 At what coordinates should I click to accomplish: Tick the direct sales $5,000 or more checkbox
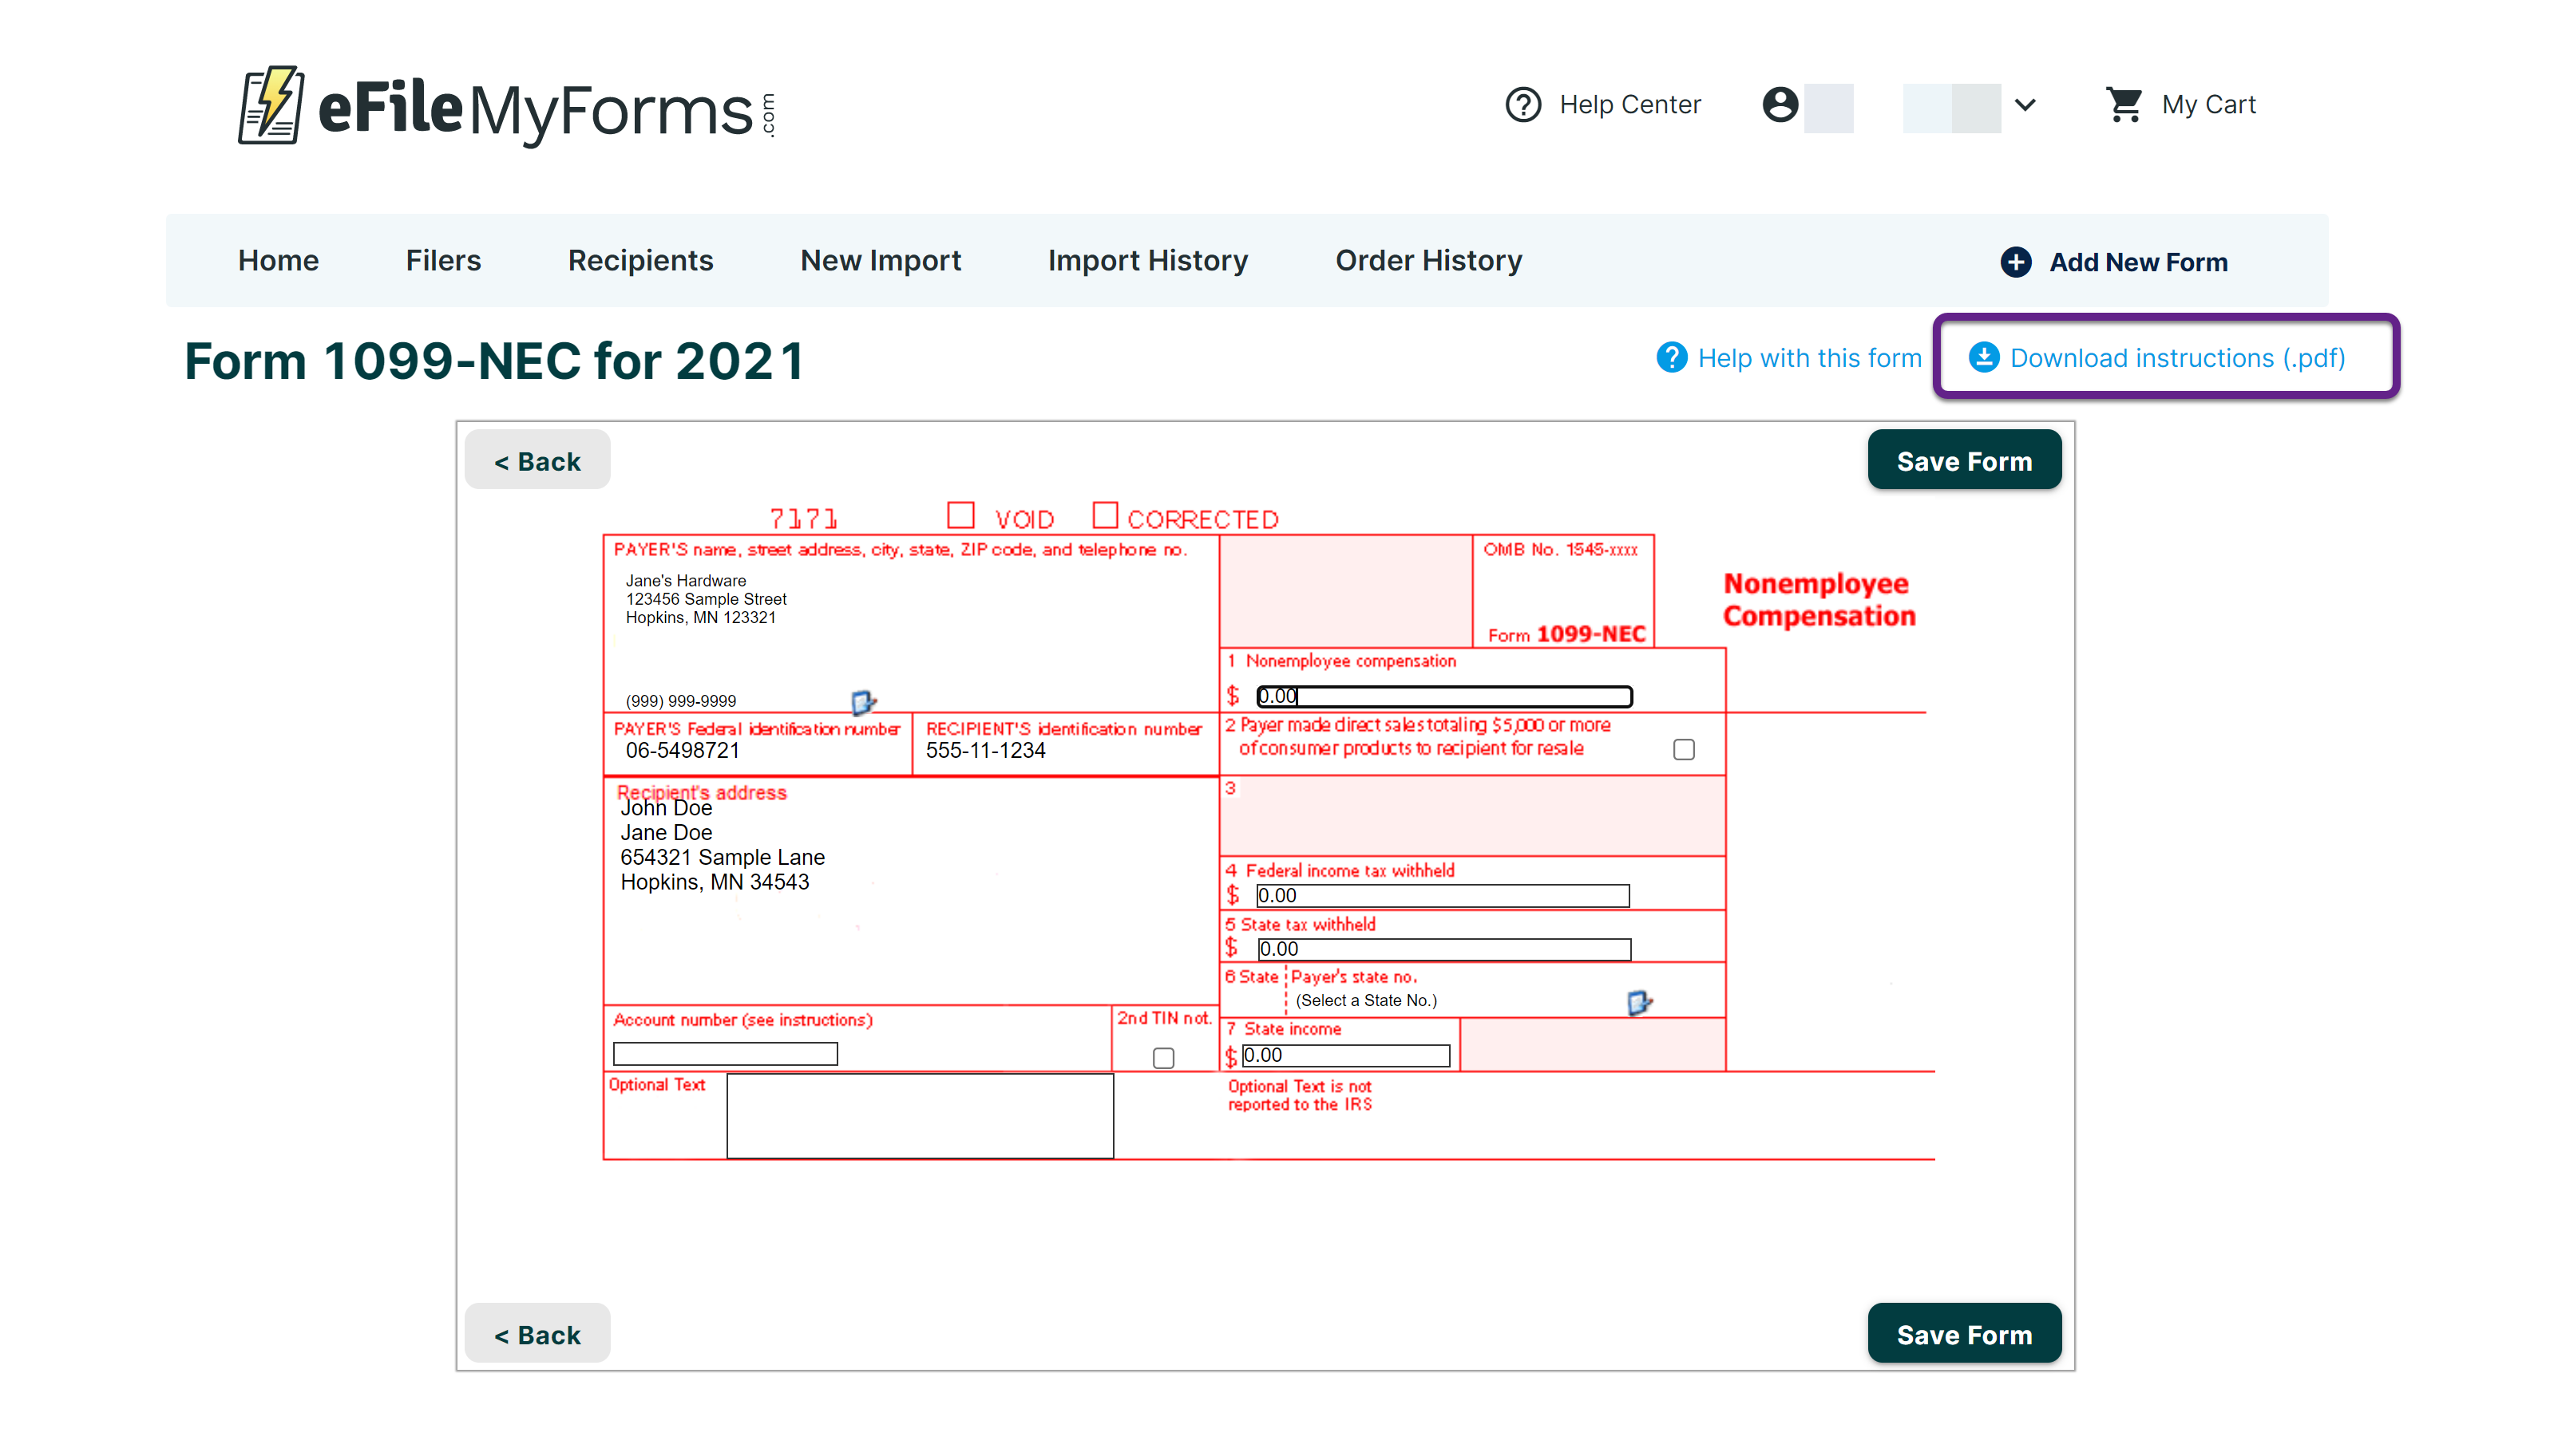click(1684, 750)
